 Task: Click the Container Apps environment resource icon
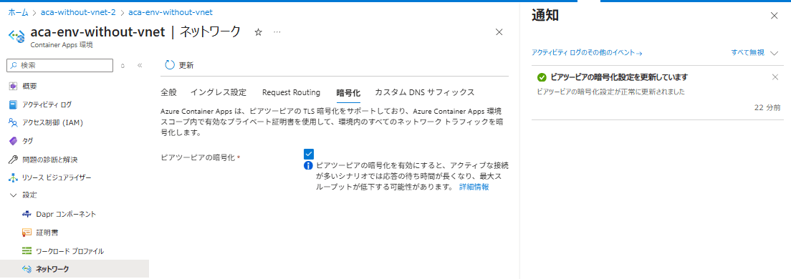tap(17, 36)
